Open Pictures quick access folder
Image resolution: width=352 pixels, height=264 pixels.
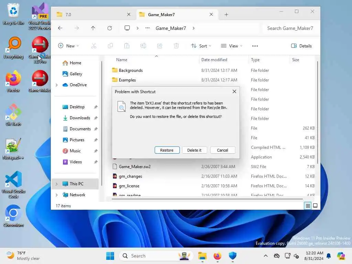pos(77,140)
